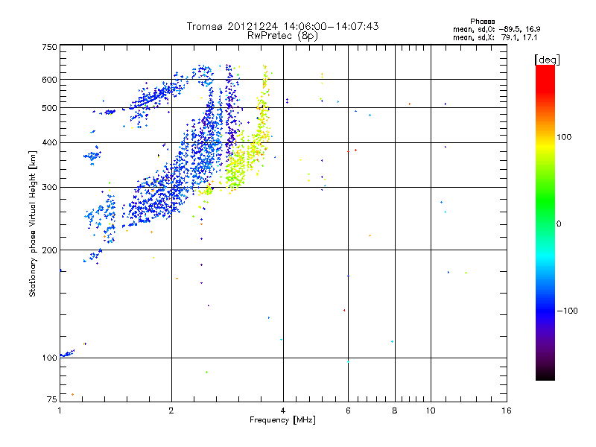Click the x-axis value '10'
The height and width of the screenshot is (447, 596).
tap(431, 410)
